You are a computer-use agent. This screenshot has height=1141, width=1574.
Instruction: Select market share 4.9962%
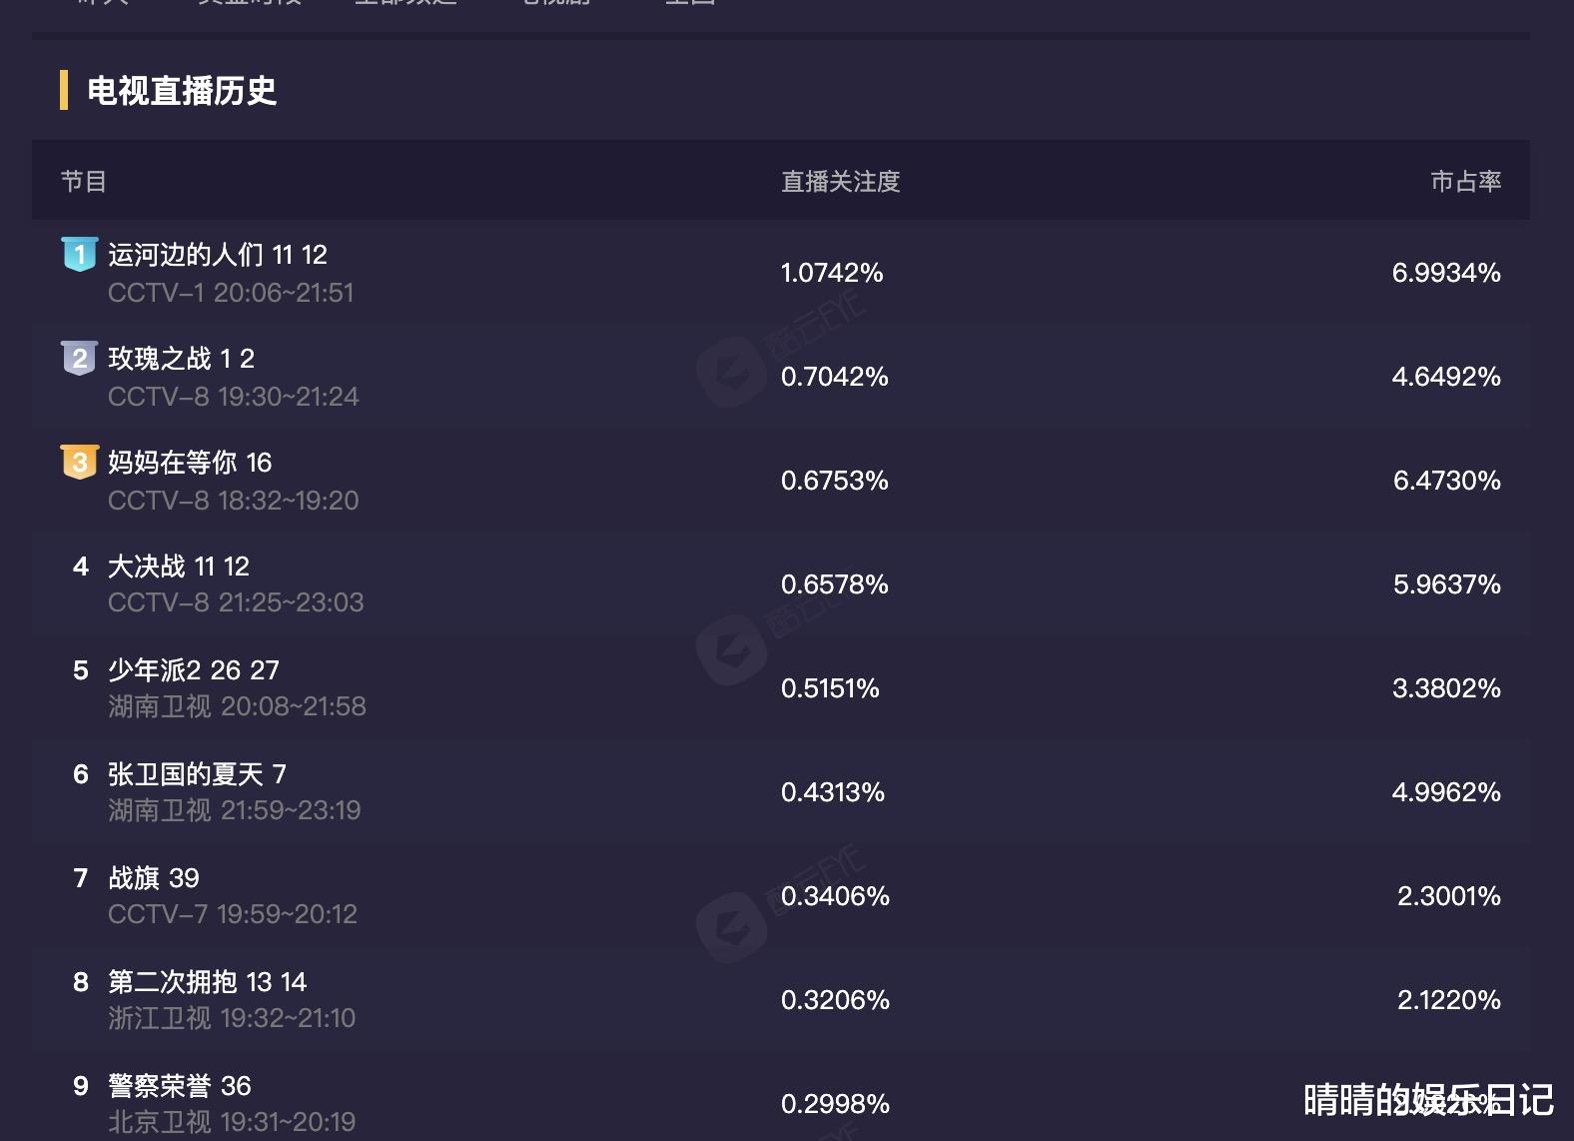(1447, 792)
